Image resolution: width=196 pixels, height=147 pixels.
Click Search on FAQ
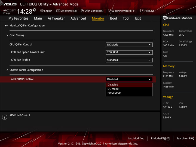pos(185,139)
